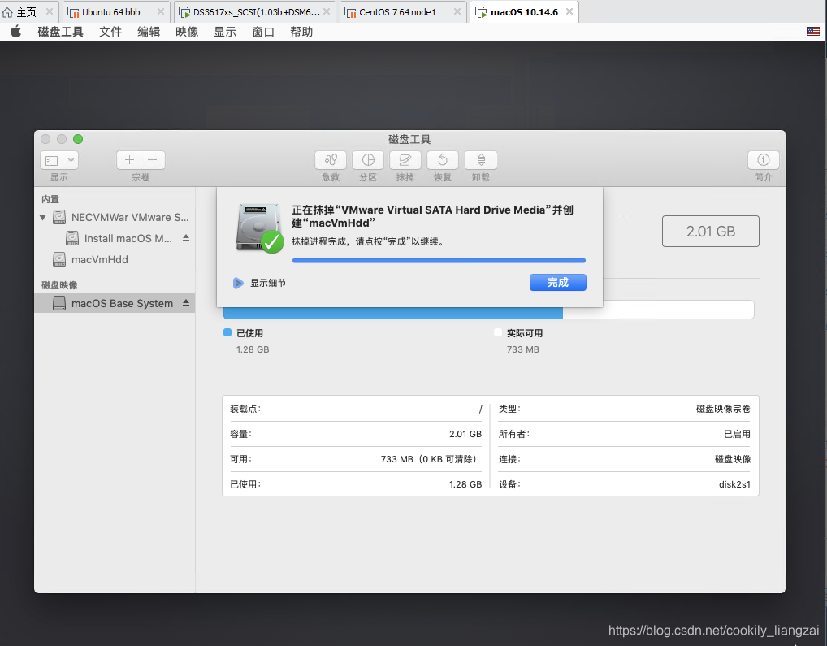Open the 窗口 menu
827x646 pixels.
(263, 32)
